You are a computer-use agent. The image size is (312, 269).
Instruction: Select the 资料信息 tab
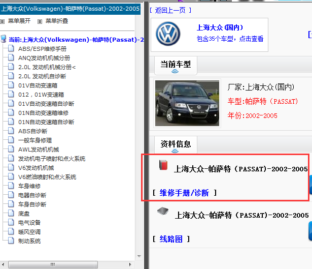pos(176,145)
